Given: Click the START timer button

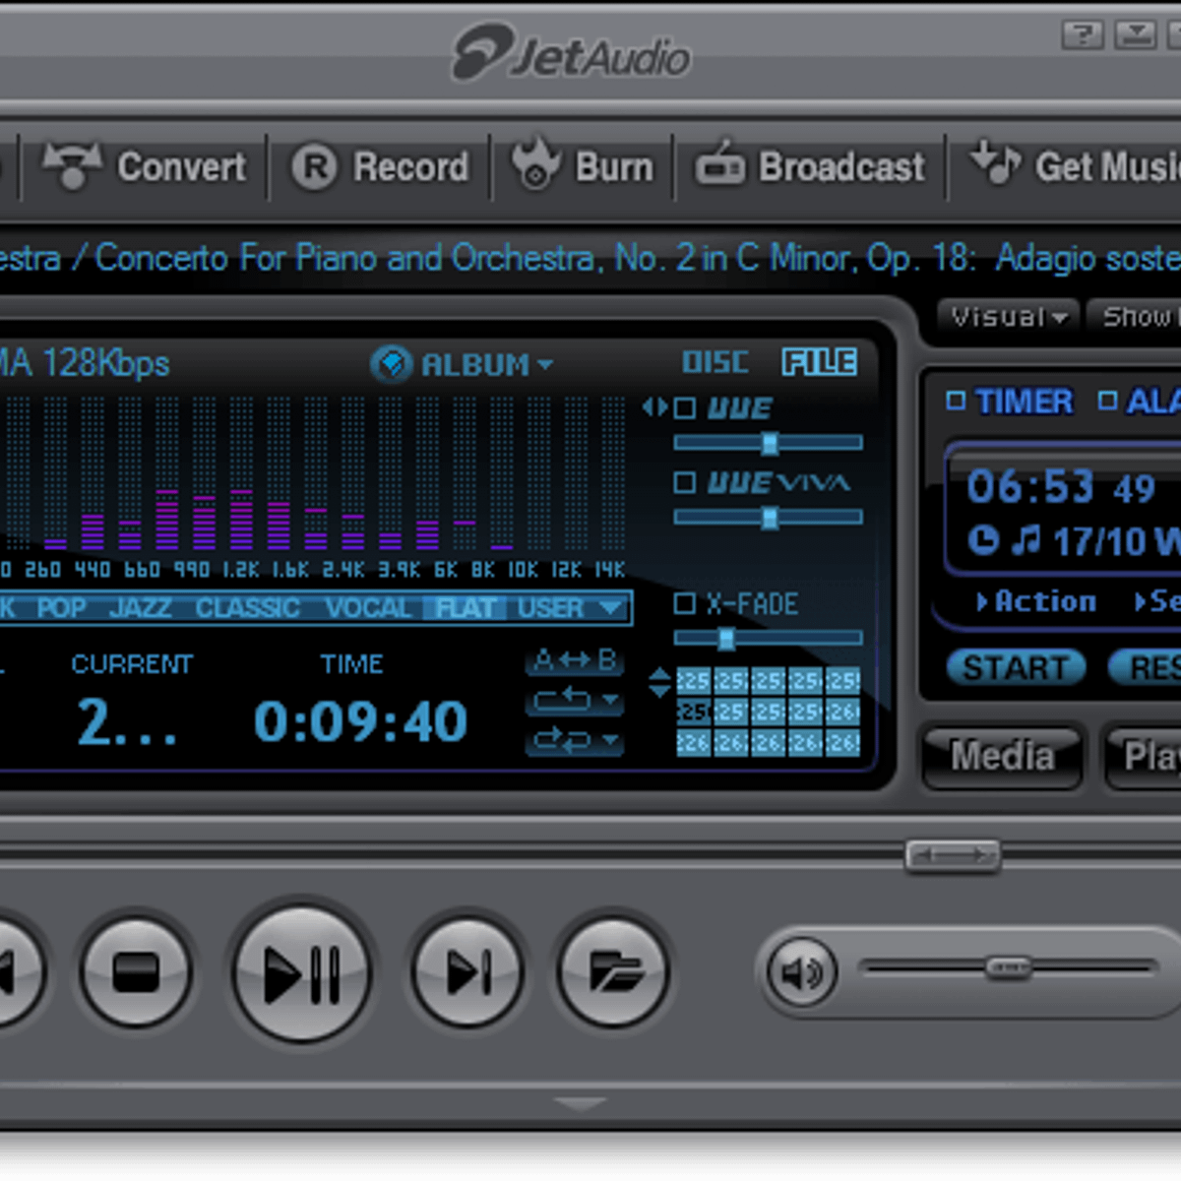Looking at the screenshot, I should pyautogui.click(x=1016, y=668).
